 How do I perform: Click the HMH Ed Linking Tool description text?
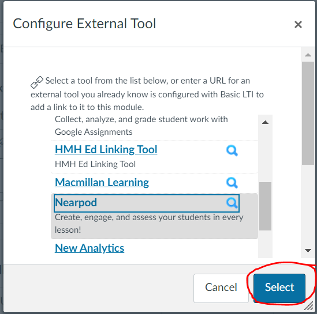click(x=95, y=164)
